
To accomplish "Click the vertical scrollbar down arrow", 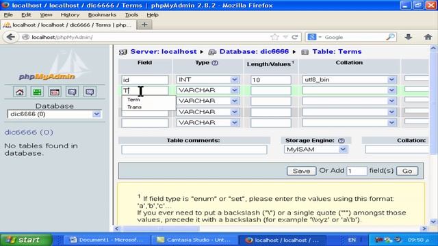I will 433,221.
